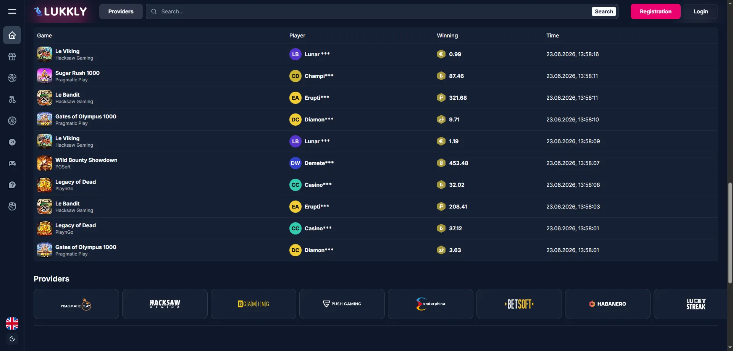Toggle dark mode with the moon icon
The image size is (733, 351).
click(12, 339)
